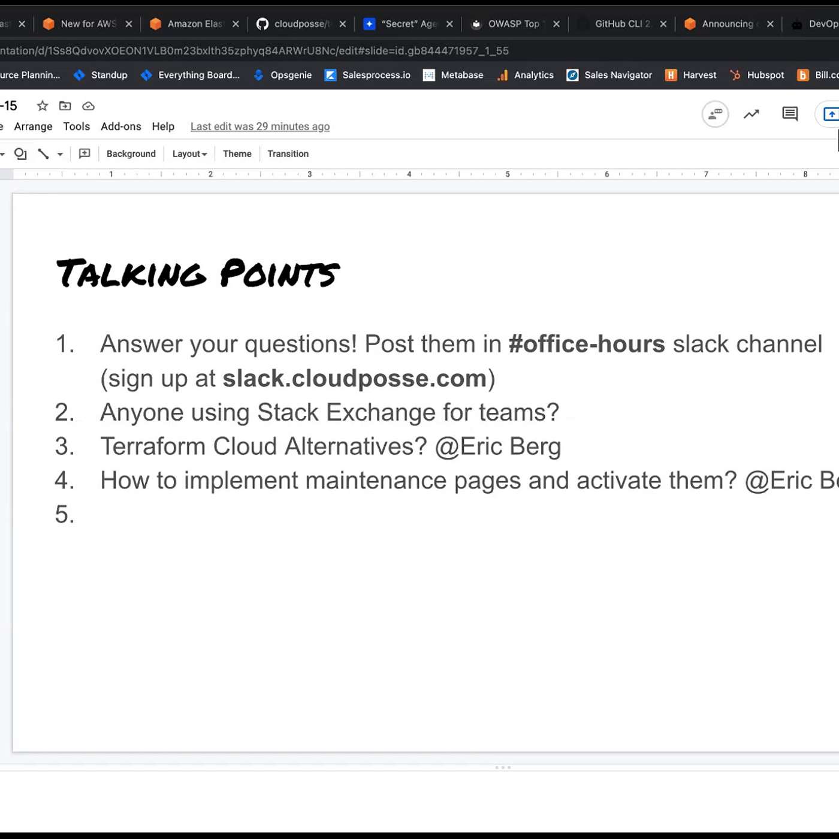Click the Background button
The height and width of the screenshot is (839, 839).
click(x=131, y=154)
